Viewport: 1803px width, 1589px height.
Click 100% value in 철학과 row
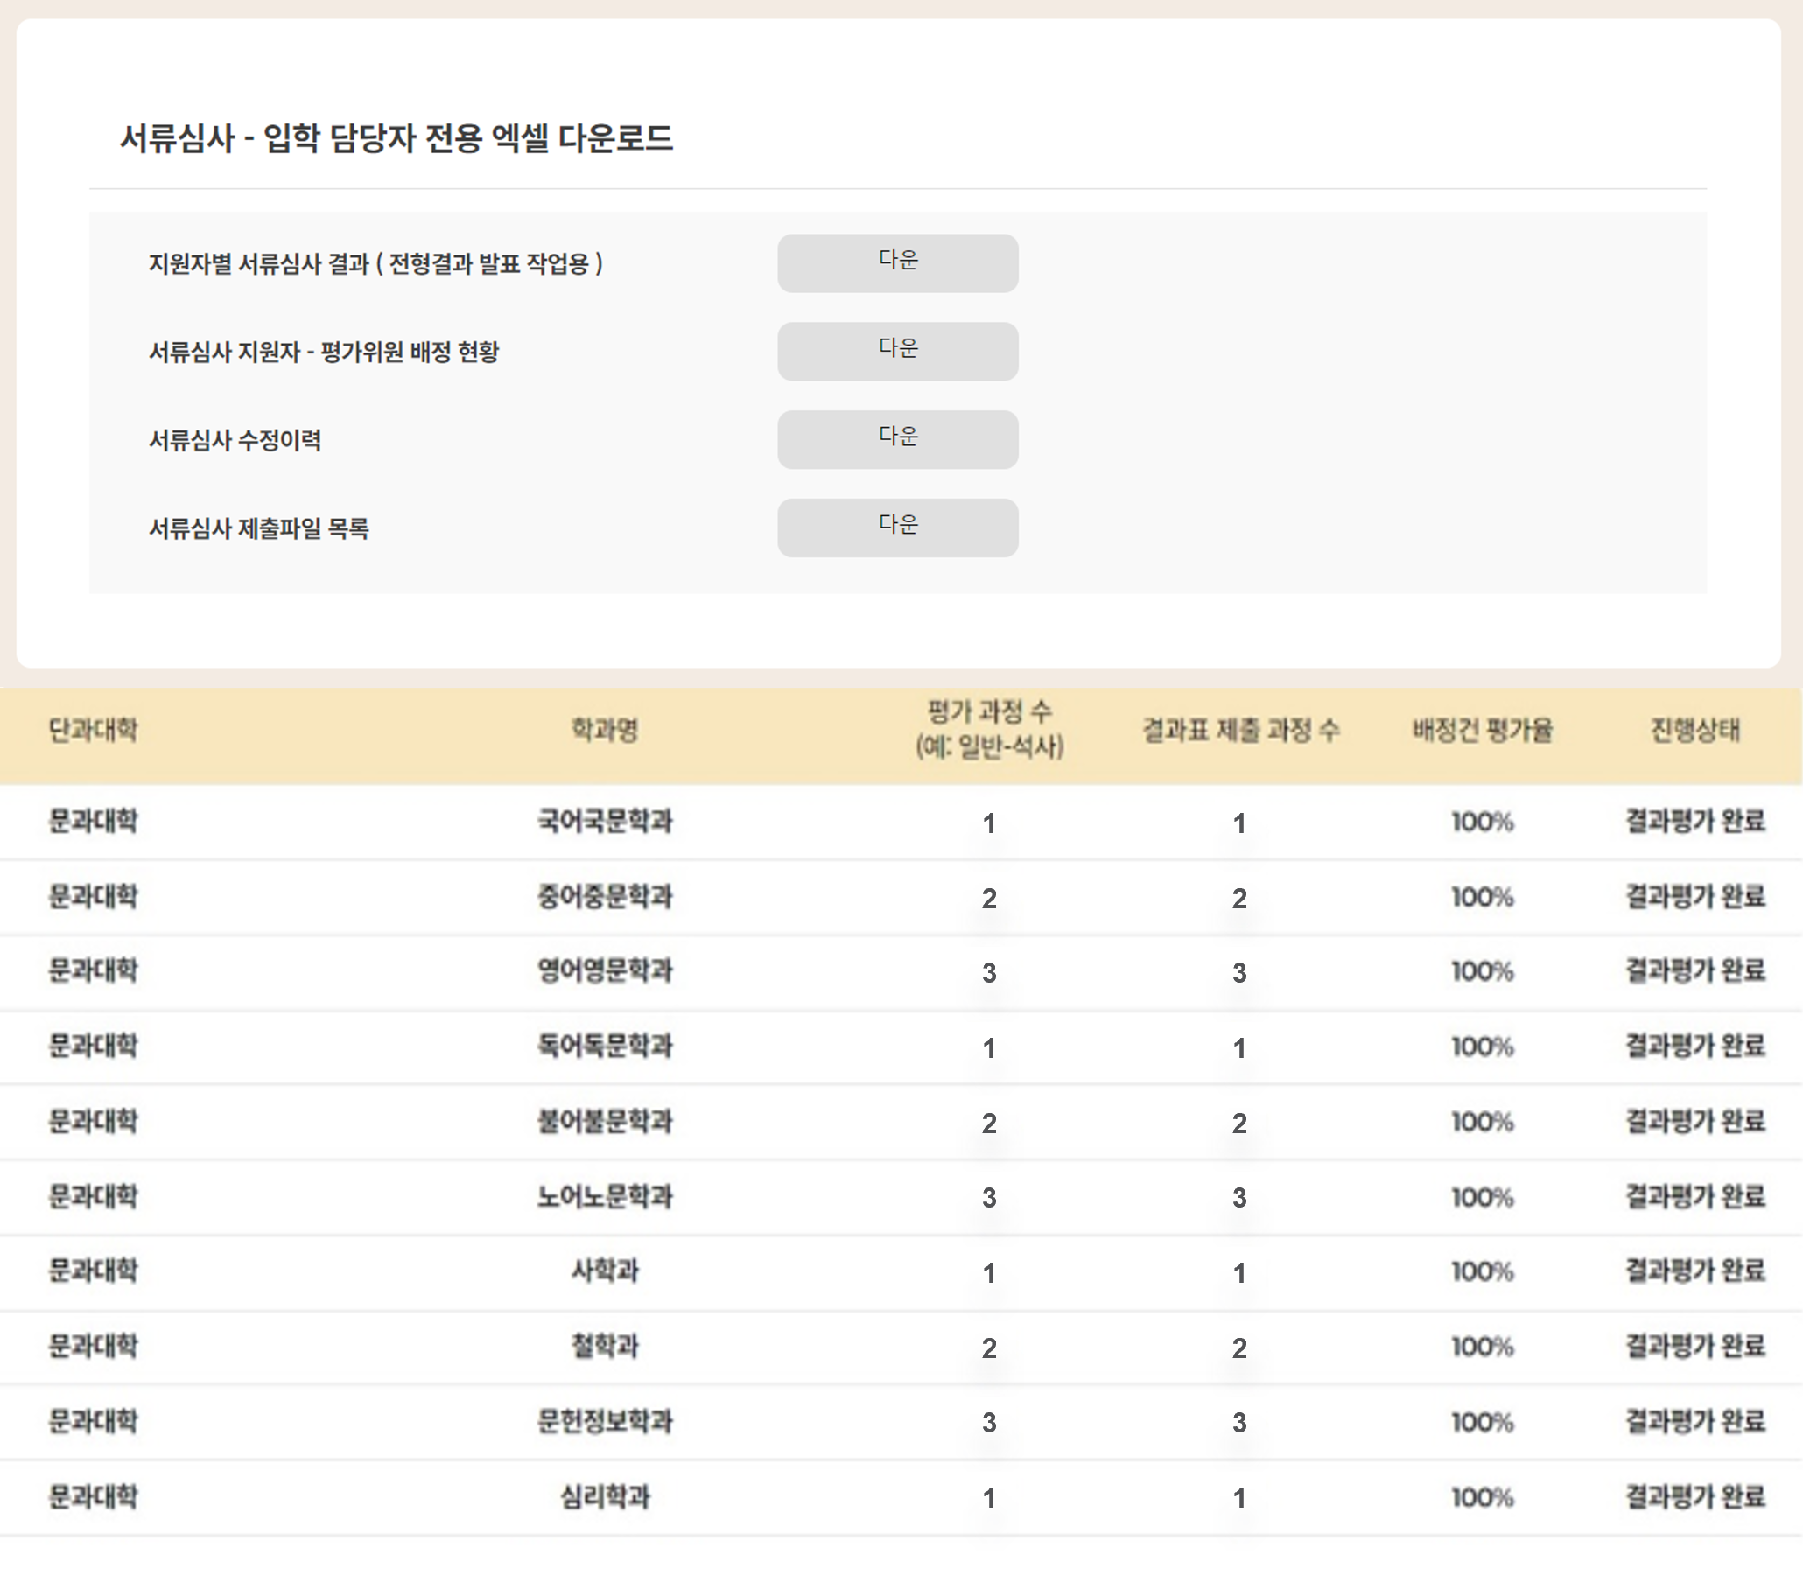pyautogui.click(x=1482, y=1347)
